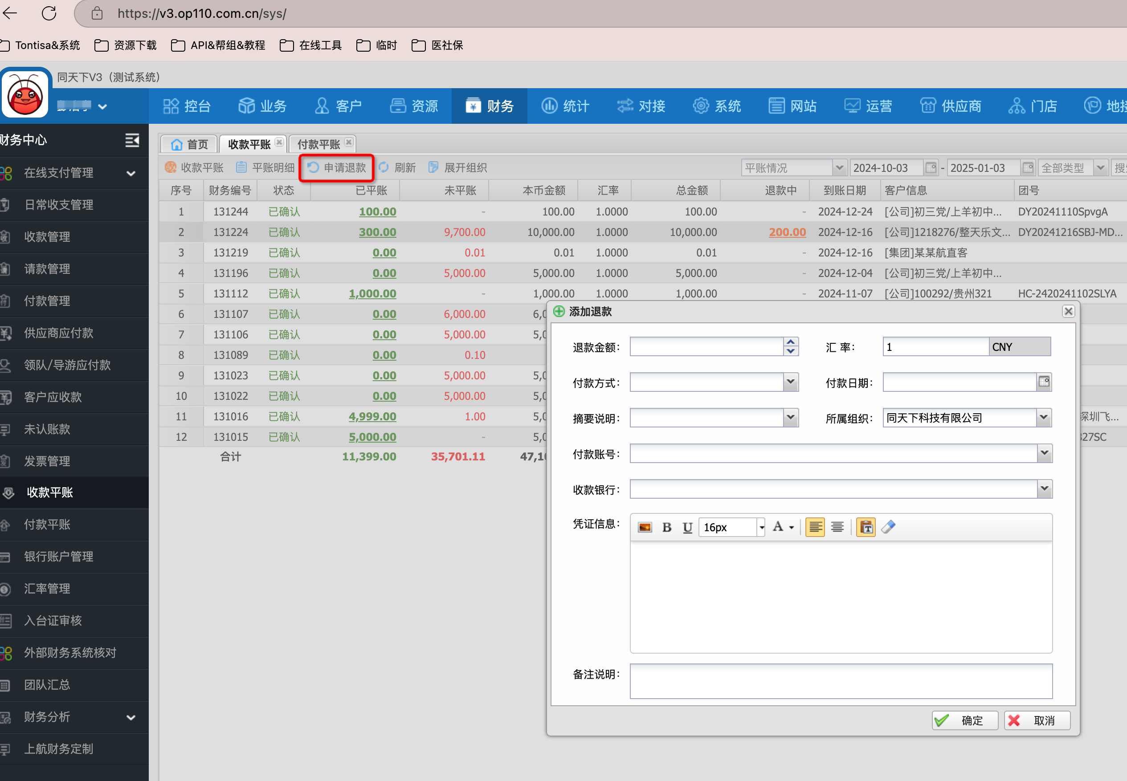
Task: Close the 添加退款 dialog
Action: [x=1068, y=311]
